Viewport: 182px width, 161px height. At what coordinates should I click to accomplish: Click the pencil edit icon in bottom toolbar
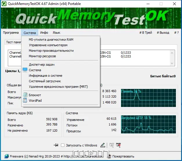pos(103,145)
